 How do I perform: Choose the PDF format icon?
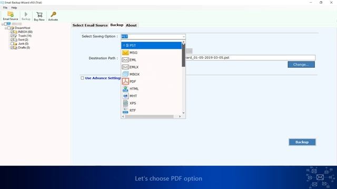click(x=125, y=81)
